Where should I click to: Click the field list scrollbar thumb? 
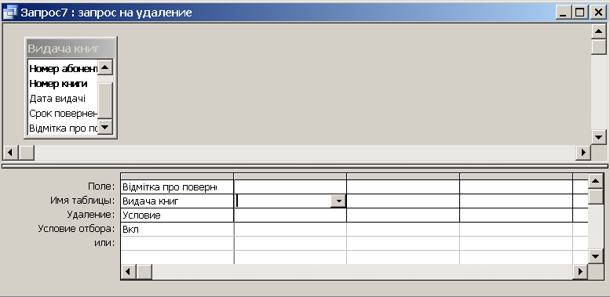[105, 100]
